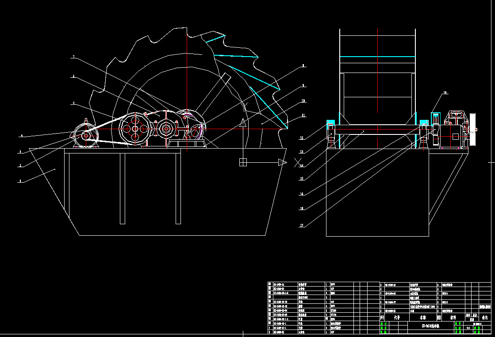Click the 备注 header cell in parts list
Image resolution: width=495 pixels, height=337 pixels.
point(484,317)
